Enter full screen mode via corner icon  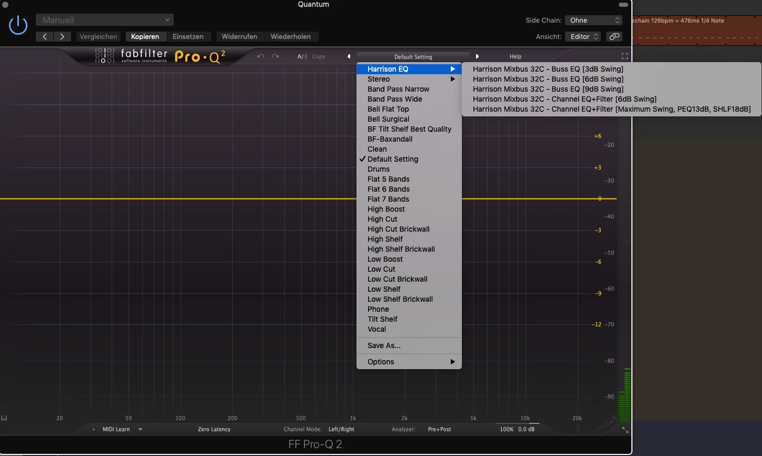pos(625,56)
